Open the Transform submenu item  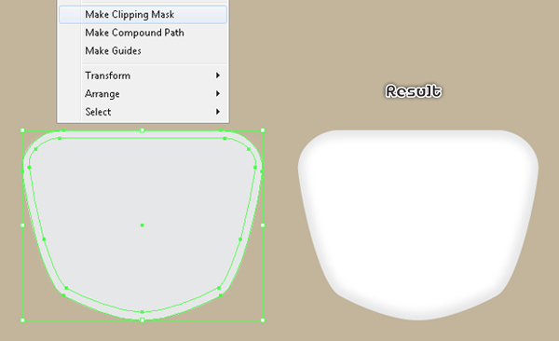(x=143, y=75)
